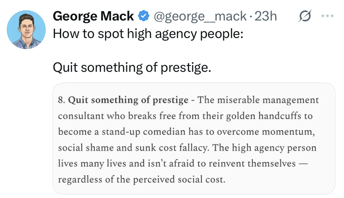Open the George Mack display name link
This screenshot has width=344, height=198.
click(x=93, y=16)
